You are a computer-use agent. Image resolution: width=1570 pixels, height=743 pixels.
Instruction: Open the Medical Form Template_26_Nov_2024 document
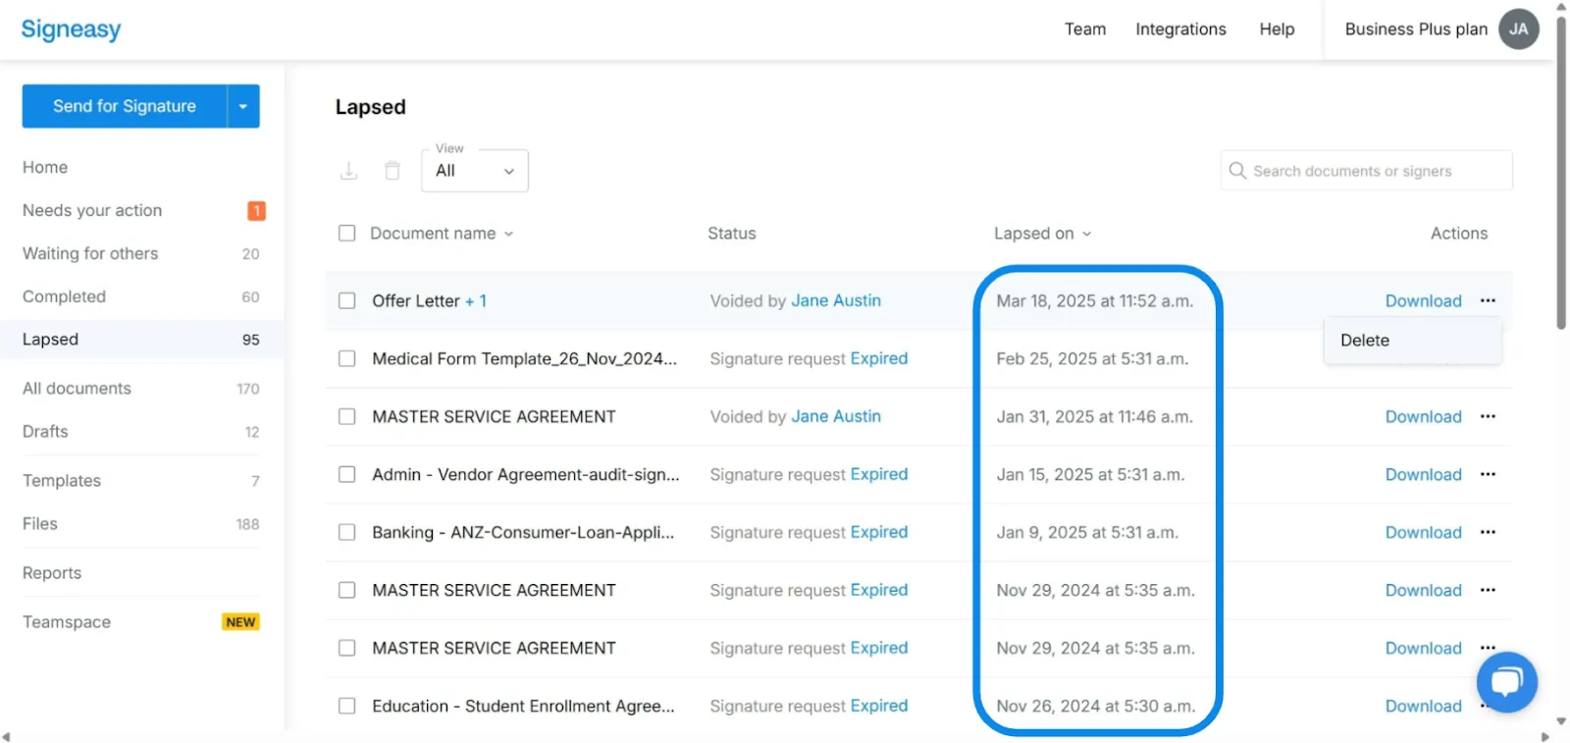pos(524,358)
